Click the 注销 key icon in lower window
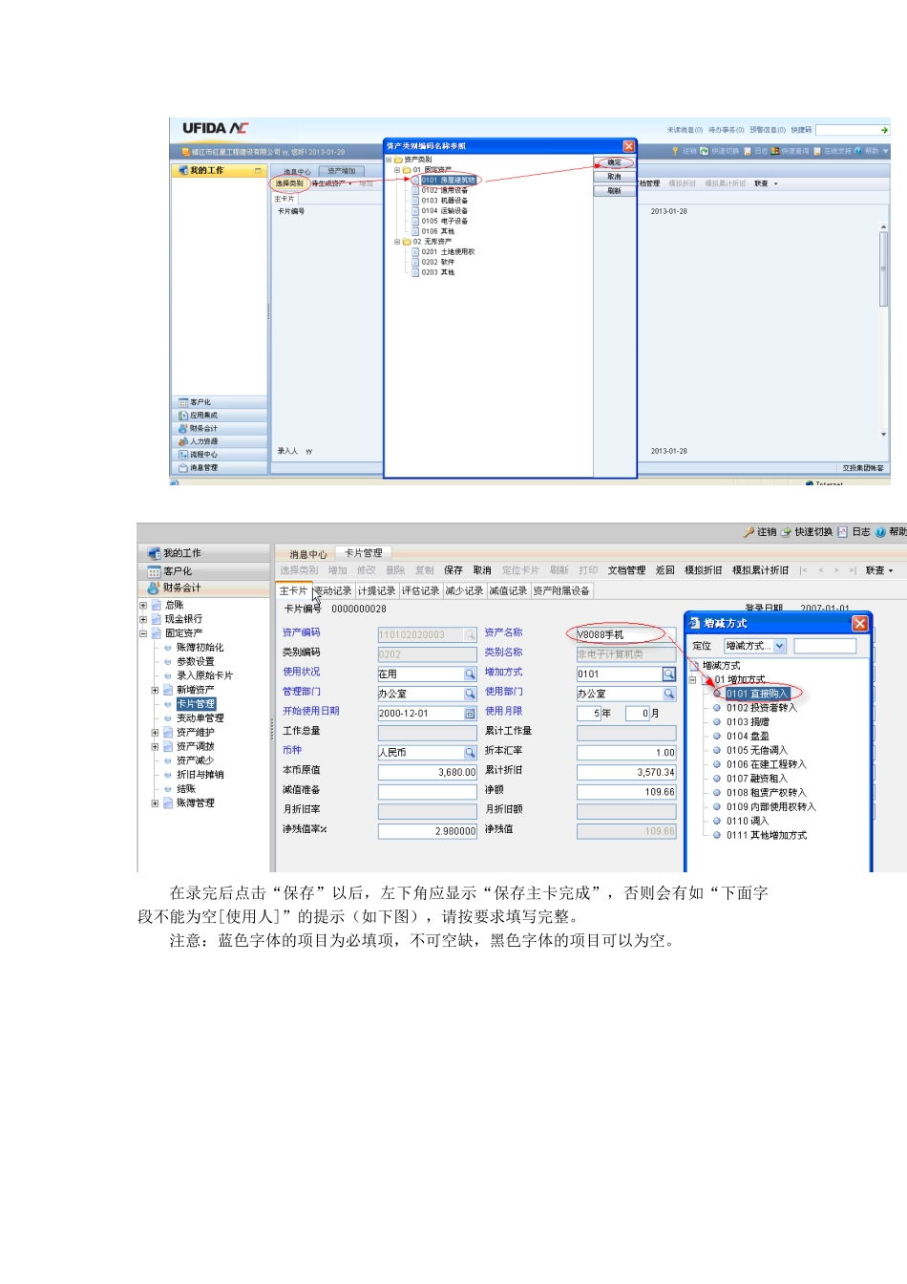The height and width of the screenshot is (1284, 907). [x=749, y=532]
